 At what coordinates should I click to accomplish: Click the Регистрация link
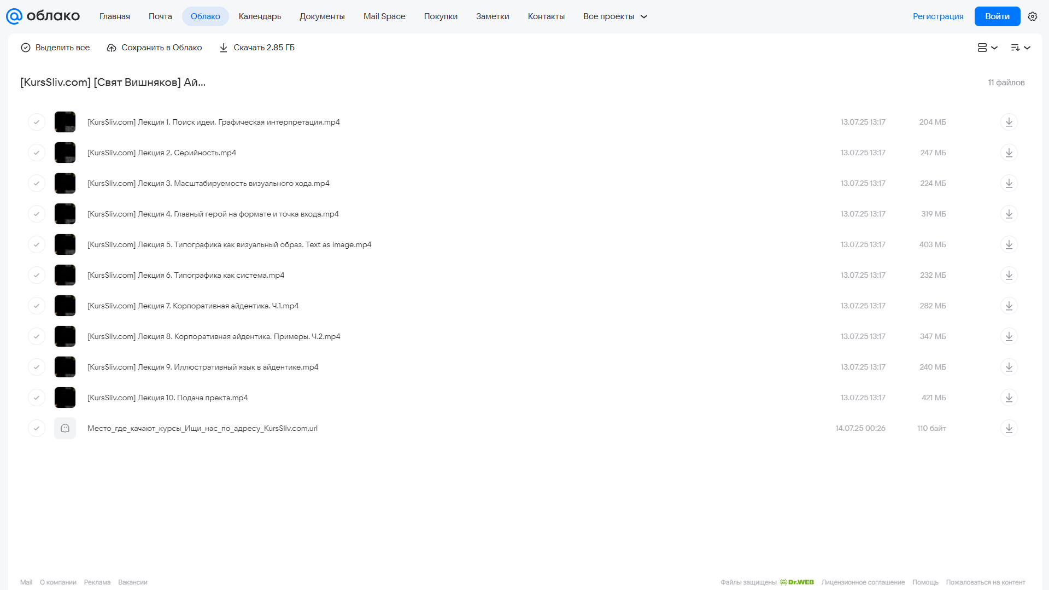pyautogui.click(x=938, y=16)
